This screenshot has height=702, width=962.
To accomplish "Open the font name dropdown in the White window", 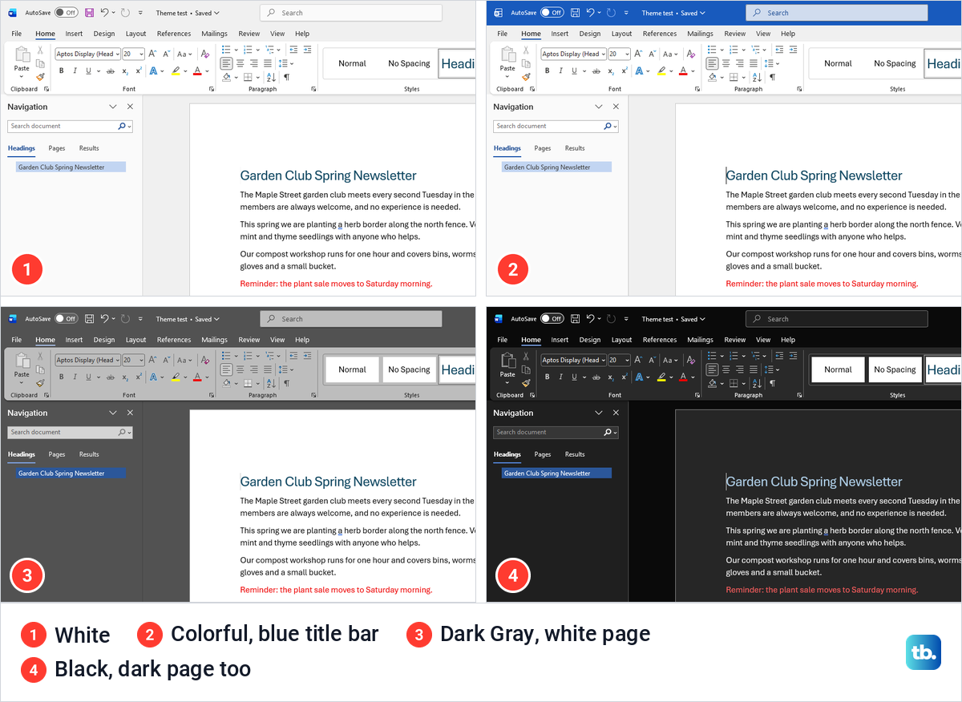I will click(117, 54).
